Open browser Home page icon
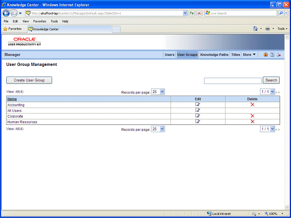Image resolution: width=291 pixels, height=218 pixels. point(256,29)
